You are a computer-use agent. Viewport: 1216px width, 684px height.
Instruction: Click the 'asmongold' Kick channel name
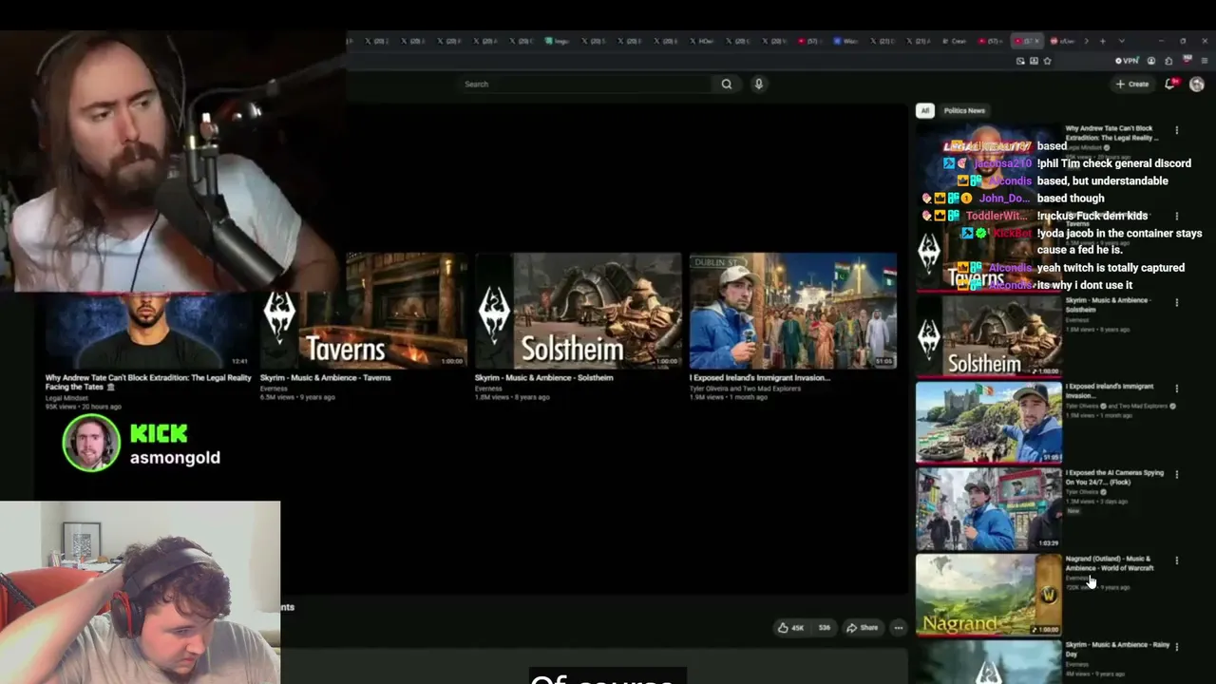click(175, 458)
